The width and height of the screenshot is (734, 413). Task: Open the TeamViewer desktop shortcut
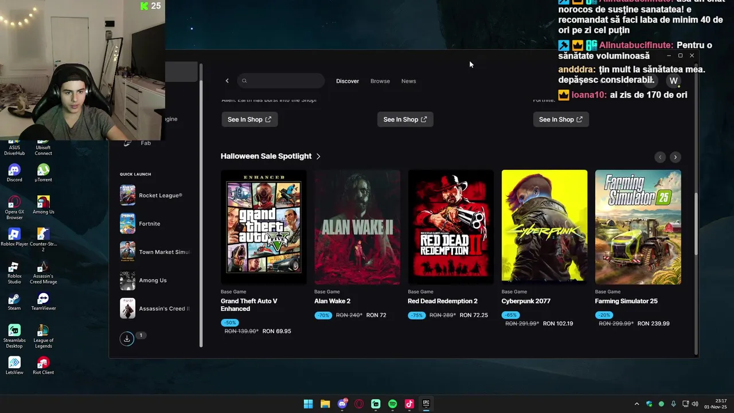tap(43, 302)
